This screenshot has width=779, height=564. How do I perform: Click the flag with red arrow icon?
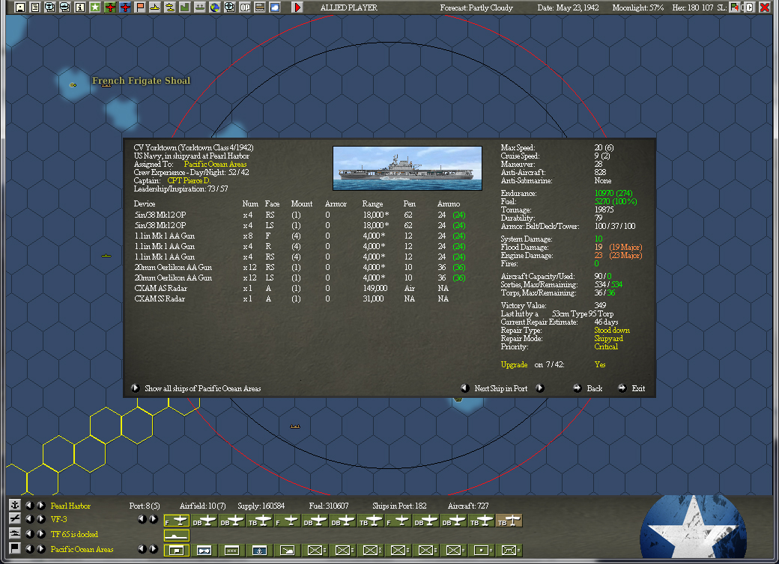click(735, 7)
